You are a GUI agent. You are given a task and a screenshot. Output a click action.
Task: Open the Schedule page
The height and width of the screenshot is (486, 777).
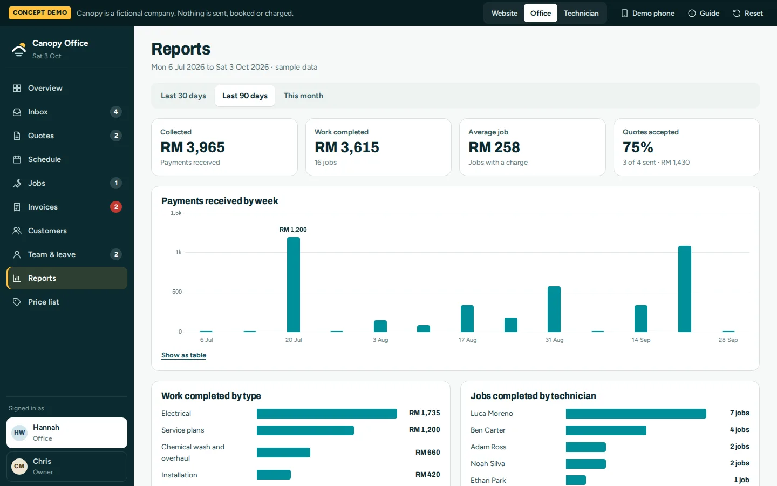tap(67, 159)
